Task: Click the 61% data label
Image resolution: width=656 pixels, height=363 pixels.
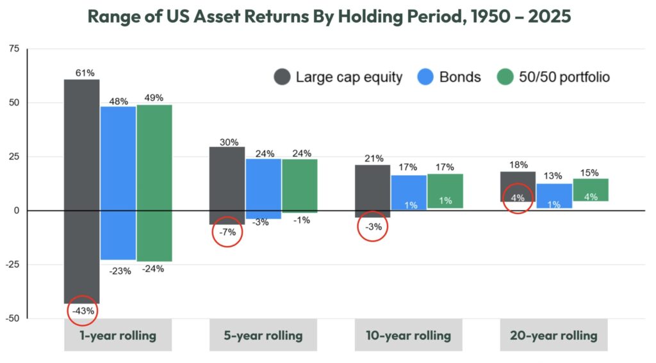Action: click(85, 73)
